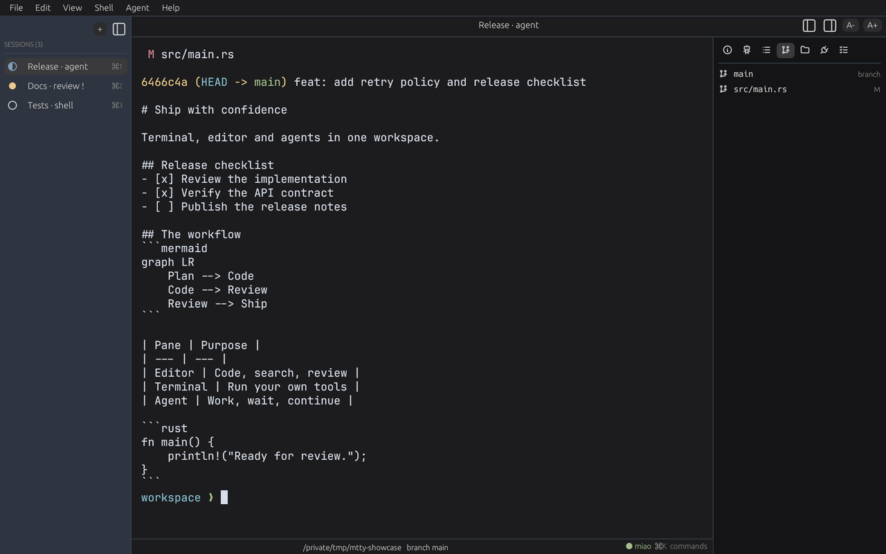The width and height of the screenshot is (886, 554).
Task: Click the '## Release checklist' heading
Action: 208,165
